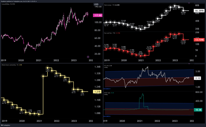Open the USD currency selector
This screenshot has height=127, width=206.
point(96,4)
